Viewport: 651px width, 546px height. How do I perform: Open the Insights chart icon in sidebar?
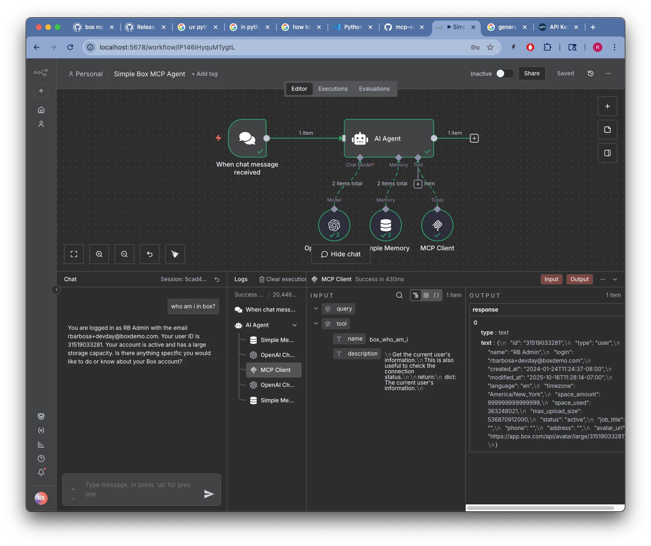pos(41,444)
